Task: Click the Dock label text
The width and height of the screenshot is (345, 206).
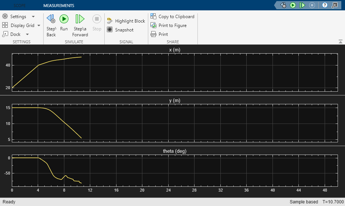Action: click(16, 34)
